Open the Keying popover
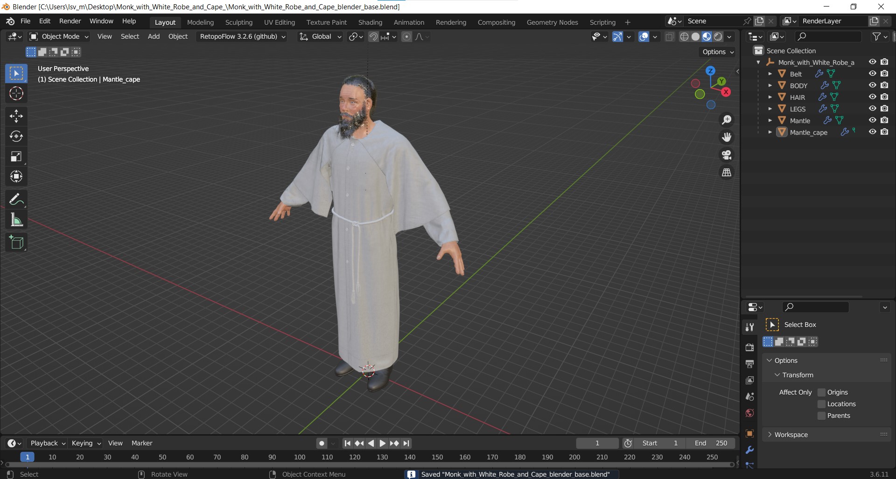Viewport: 896px width, 479px height. click(x=86, y=443)
